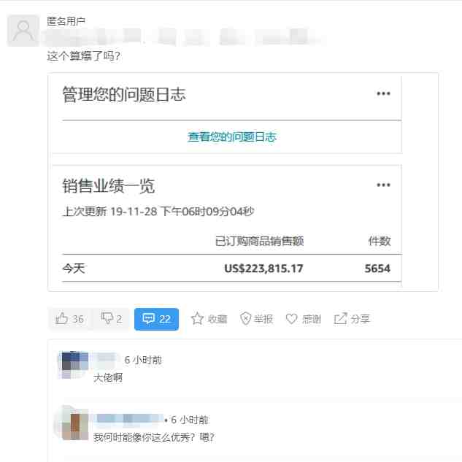The width and height of the screenshot is (462, 462).
Task: Click the anonymous user avatar icon
Action: [x=23, y=31]
